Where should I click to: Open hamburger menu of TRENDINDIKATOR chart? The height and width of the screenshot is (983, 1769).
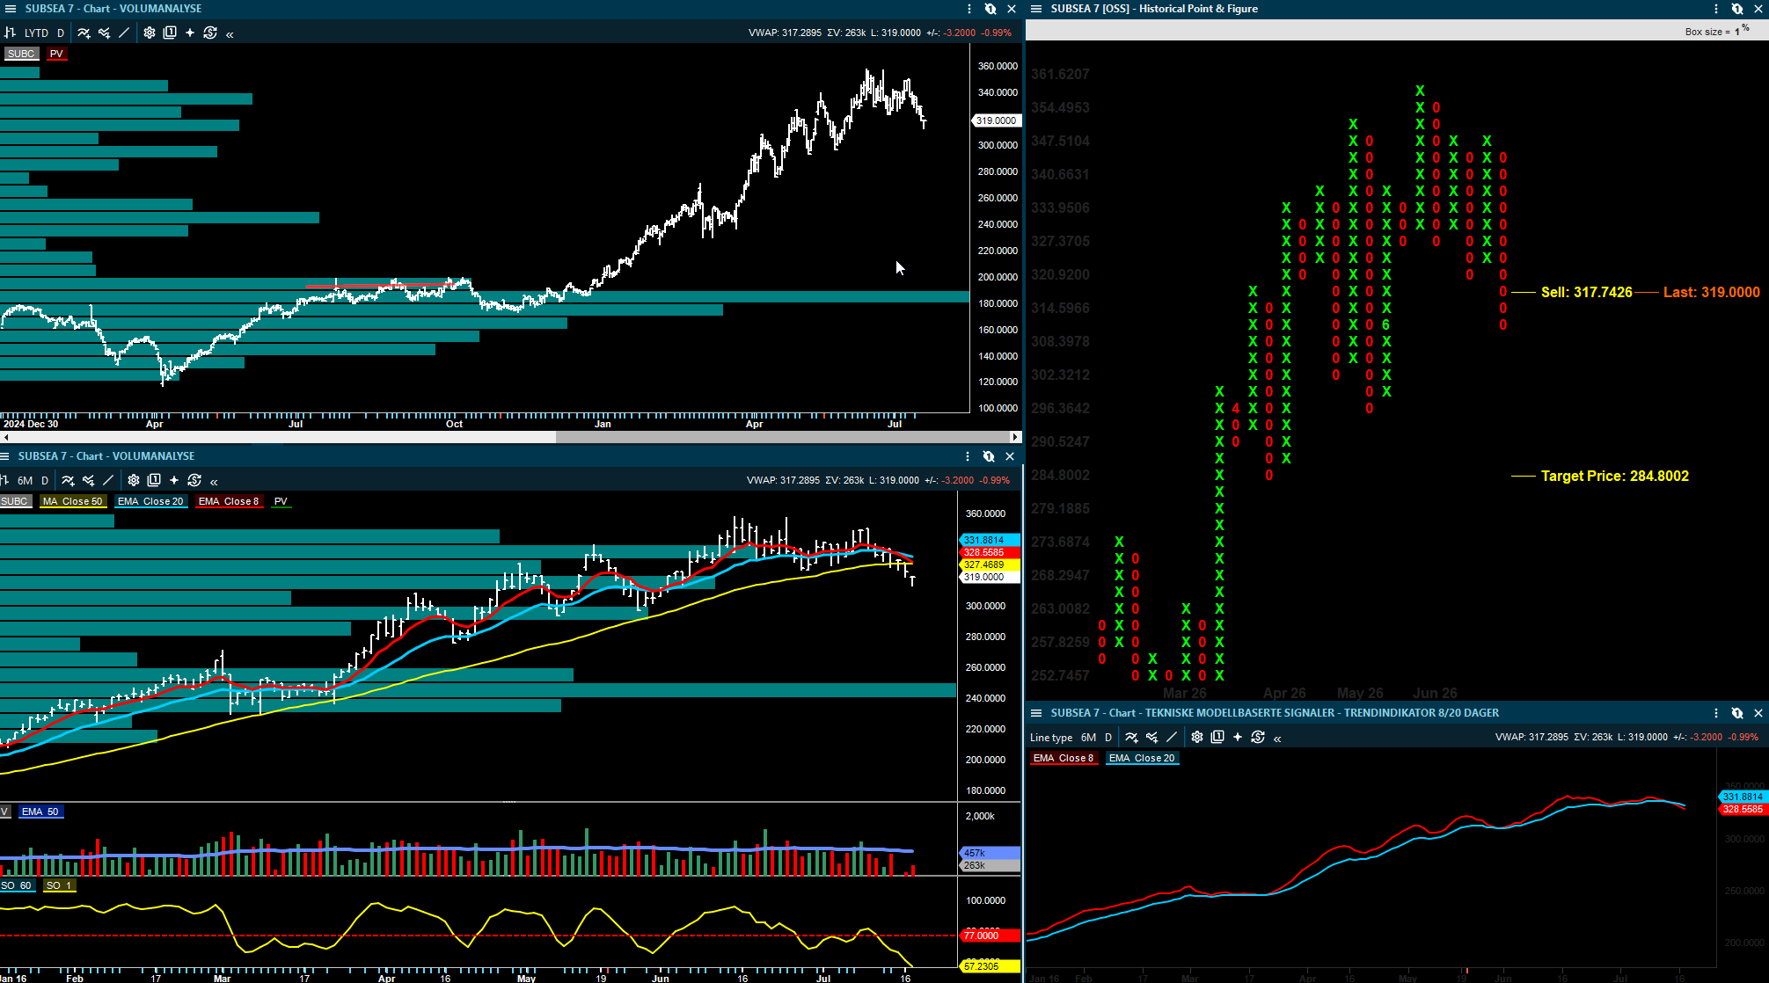coord(1036,713)
